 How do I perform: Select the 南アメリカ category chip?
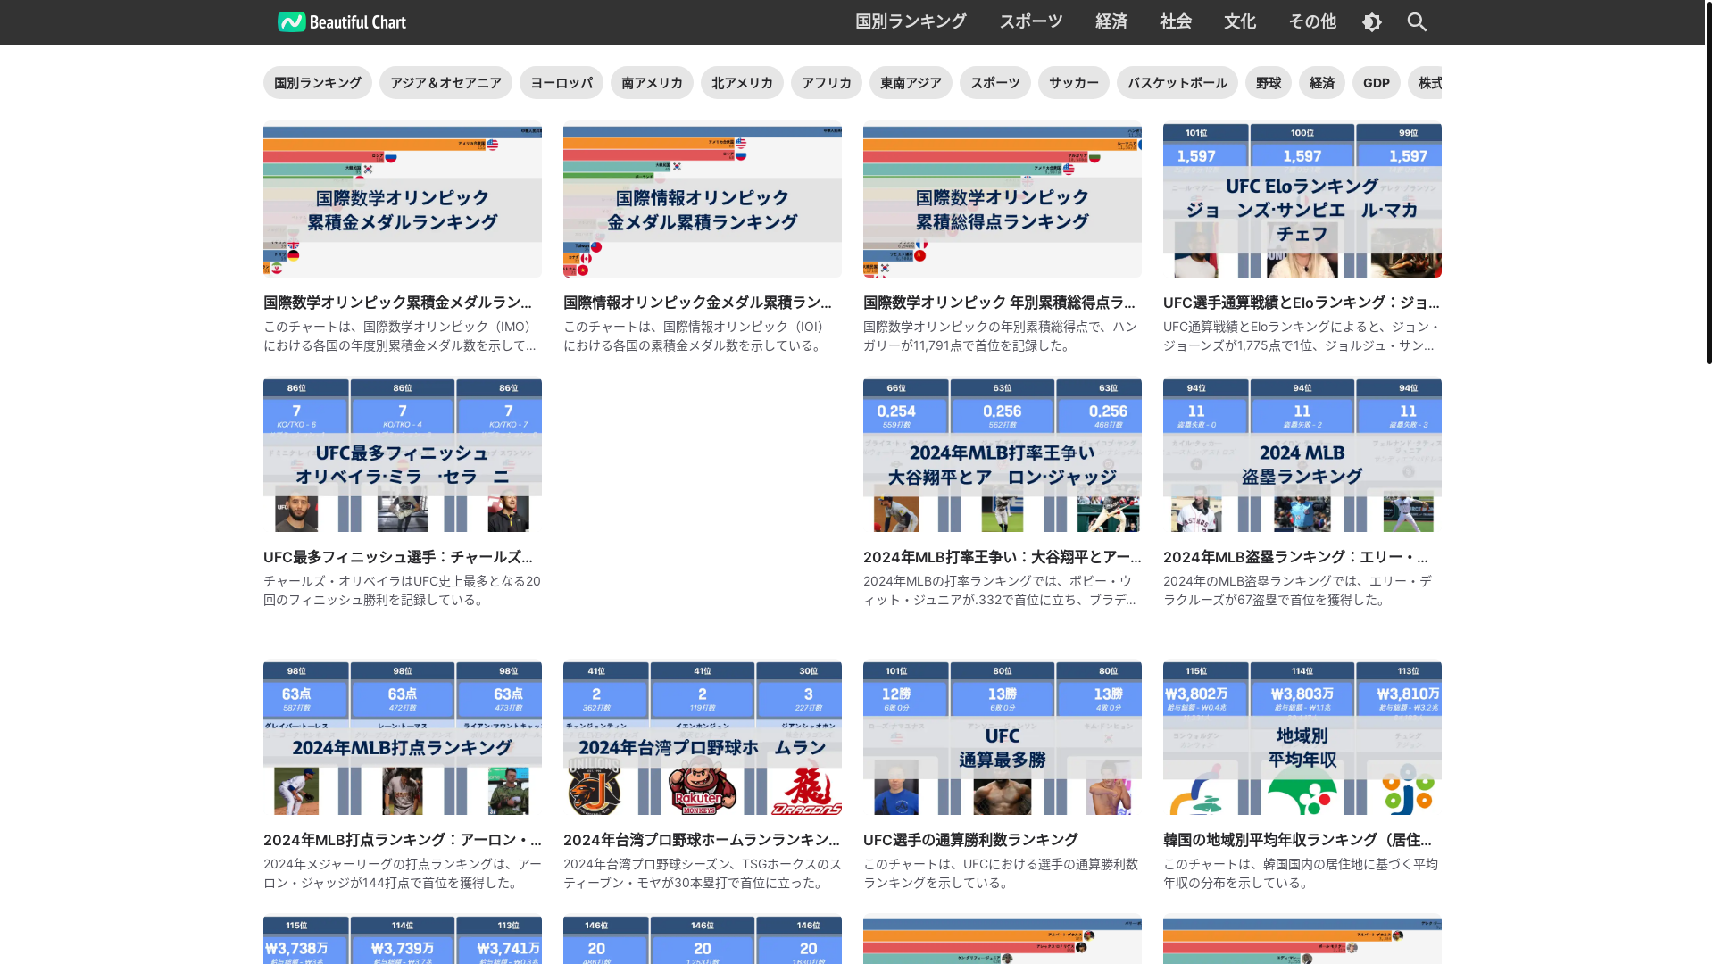point(652,83)
